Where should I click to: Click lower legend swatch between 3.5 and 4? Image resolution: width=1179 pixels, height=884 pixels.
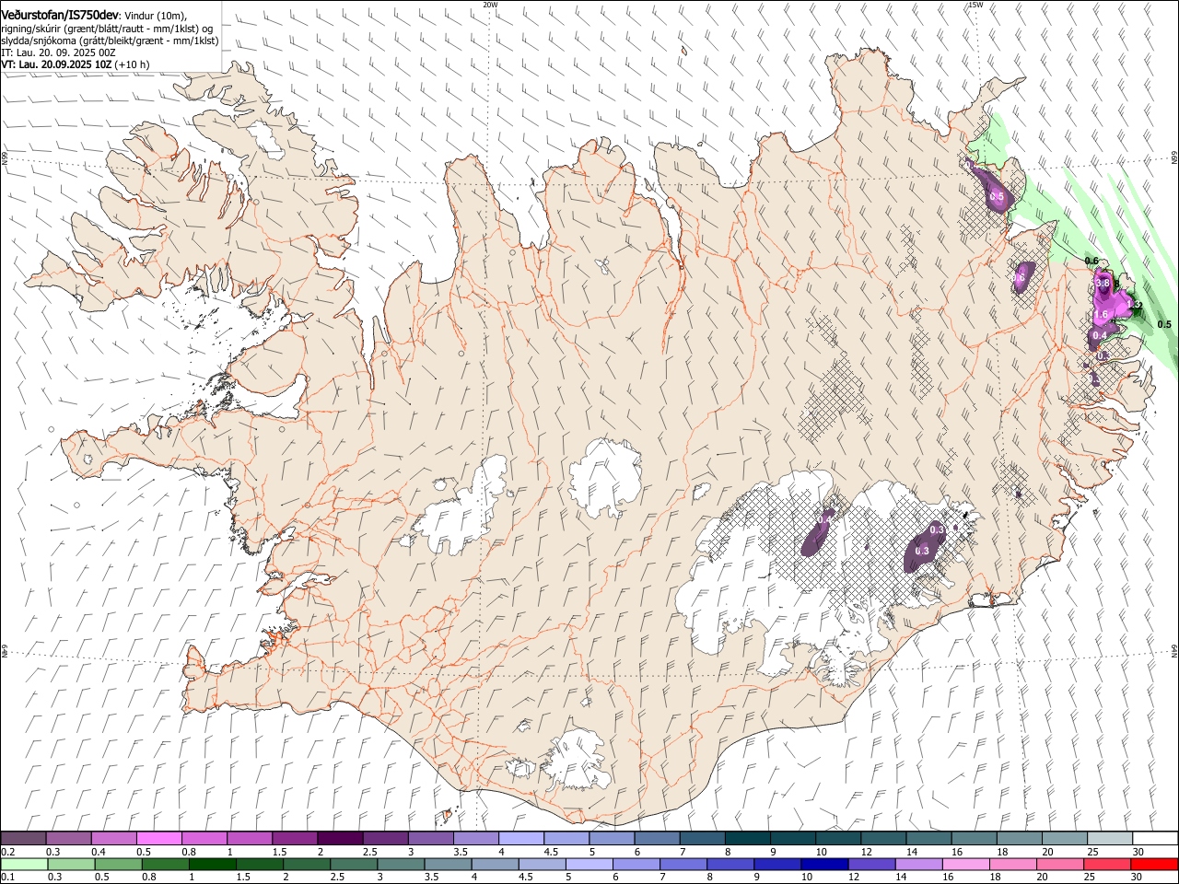pyautogui.click(x=448, y=865)
